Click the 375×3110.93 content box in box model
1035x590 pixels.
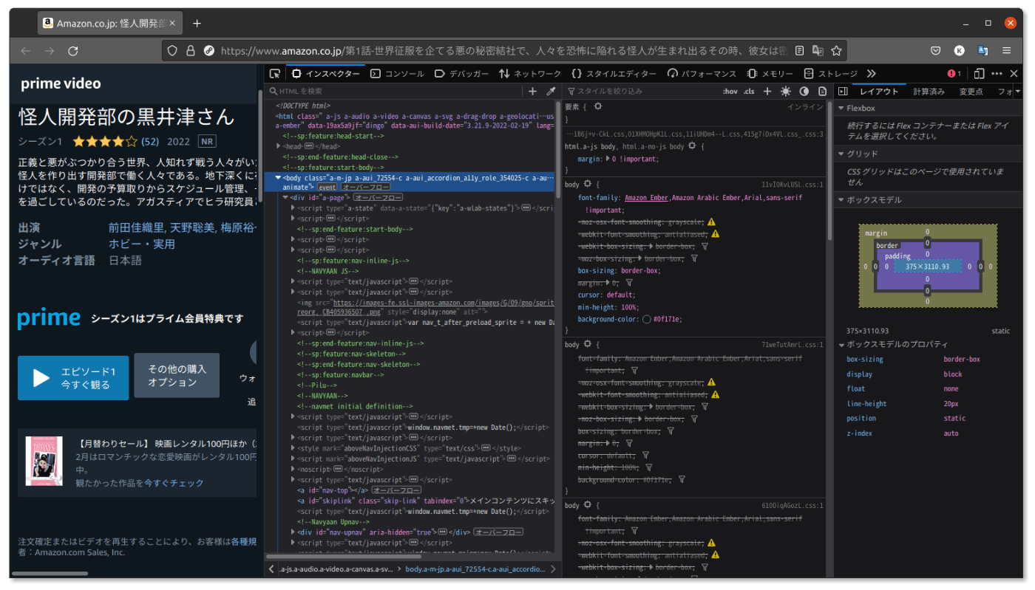point(927,267)
